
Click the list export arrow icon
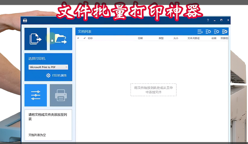pos(217,32)
